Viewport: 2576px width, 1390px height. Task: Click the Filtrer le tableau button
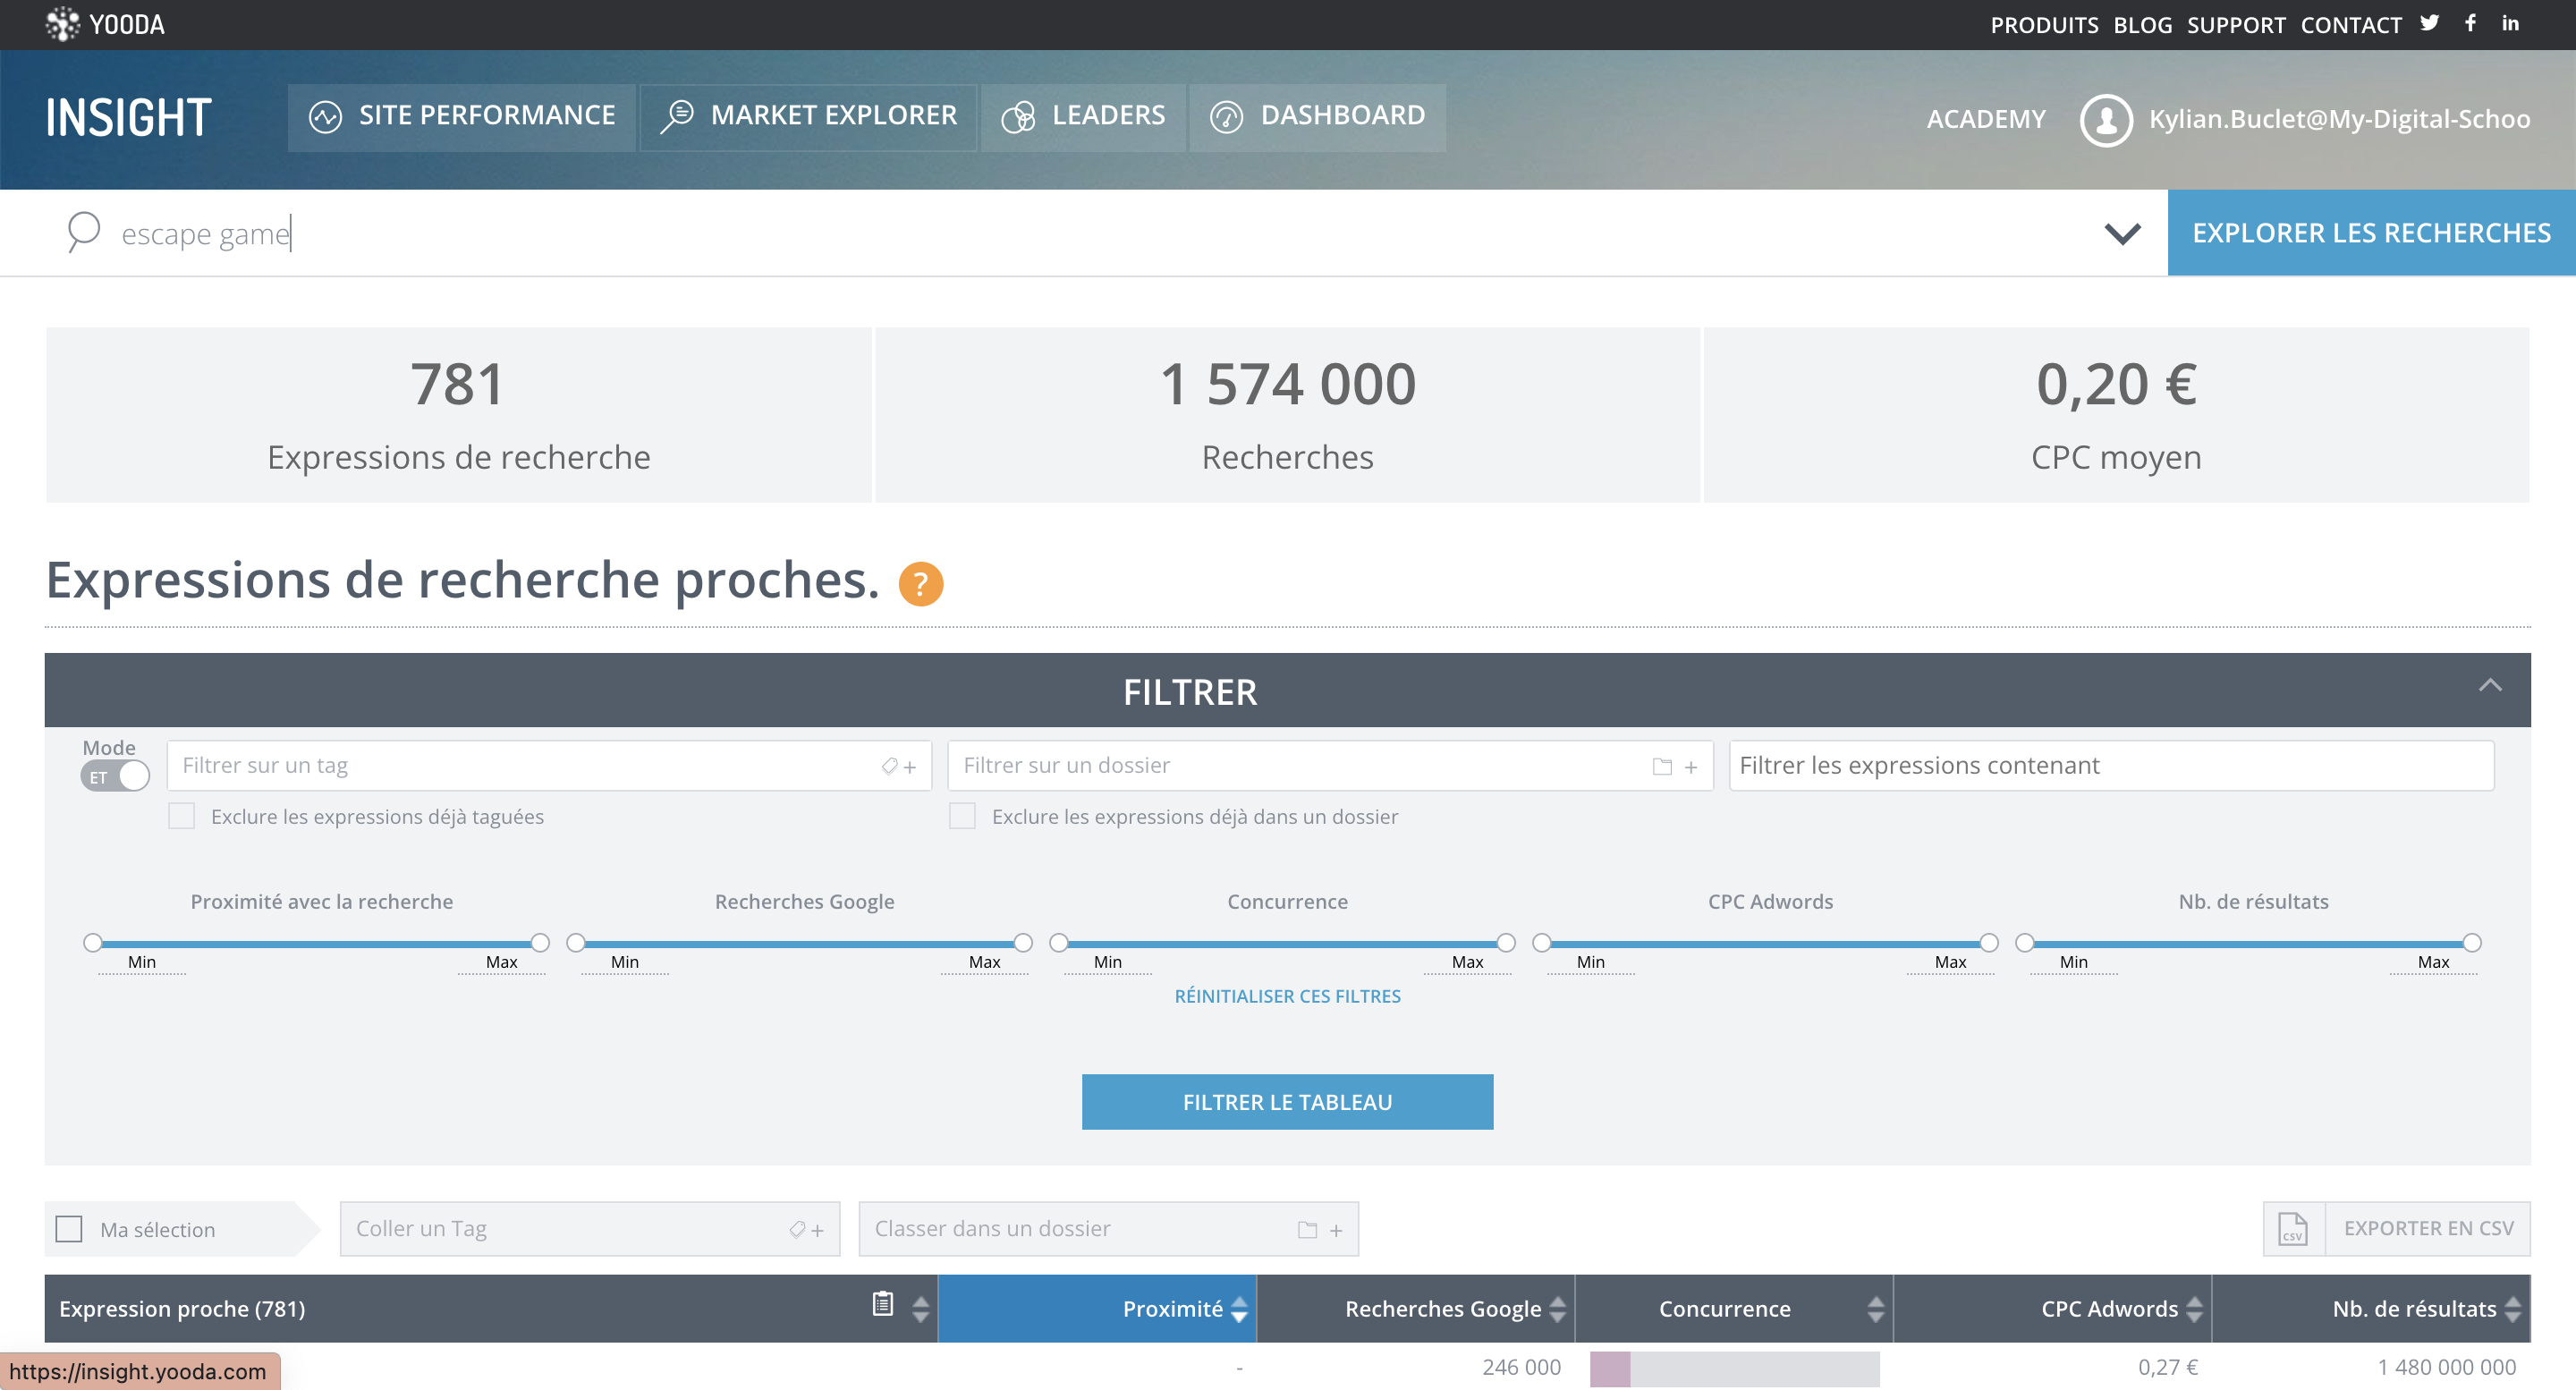coord(1287,1102)
